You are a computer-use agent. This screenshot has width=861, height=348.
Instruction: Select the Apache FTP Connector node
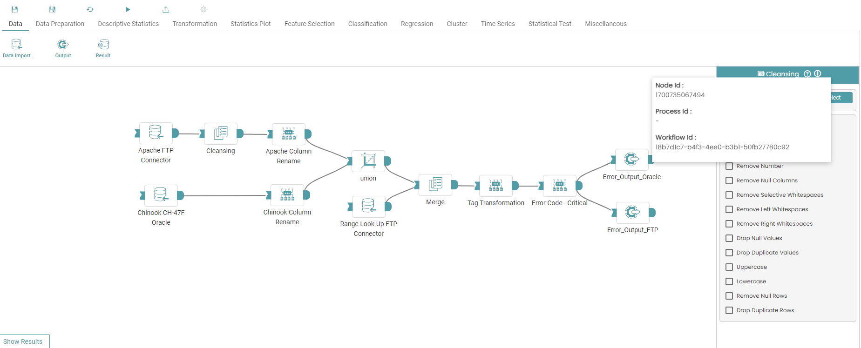(156, 134)
